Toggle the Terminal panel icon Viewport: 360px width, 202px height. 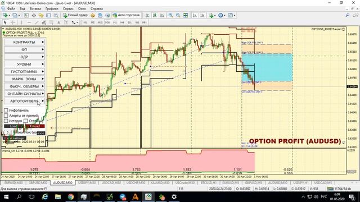[48, 15]
